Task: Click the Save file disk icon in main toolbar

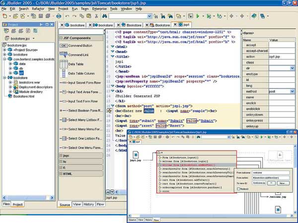Action: pyautogui.click(x=41, y=16)
